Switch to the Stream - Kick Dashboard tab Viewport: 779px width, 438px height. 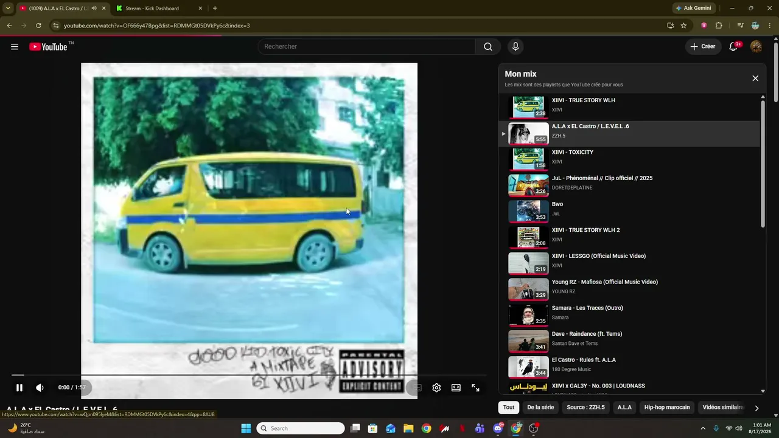point(158,9)
